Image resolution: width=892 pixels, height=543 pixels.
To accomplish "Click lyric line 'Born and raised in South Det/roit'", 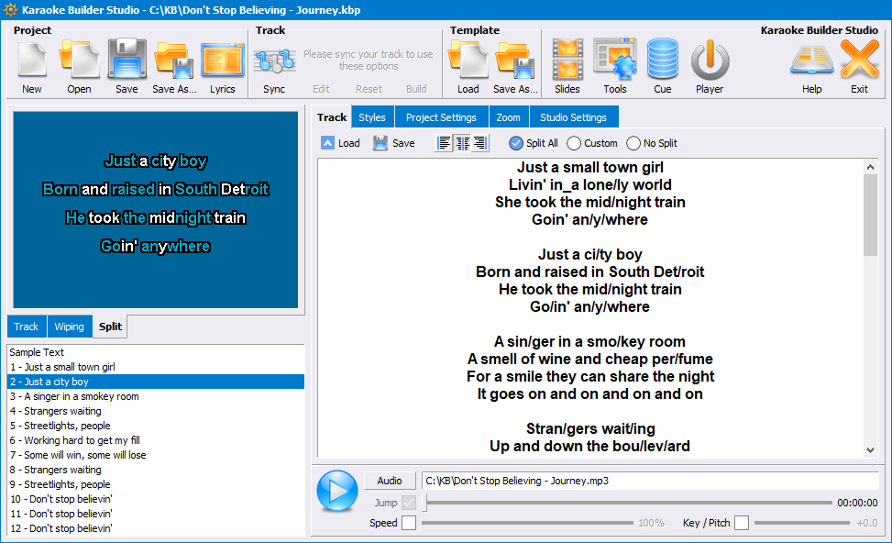I will (x=589, y=272).
